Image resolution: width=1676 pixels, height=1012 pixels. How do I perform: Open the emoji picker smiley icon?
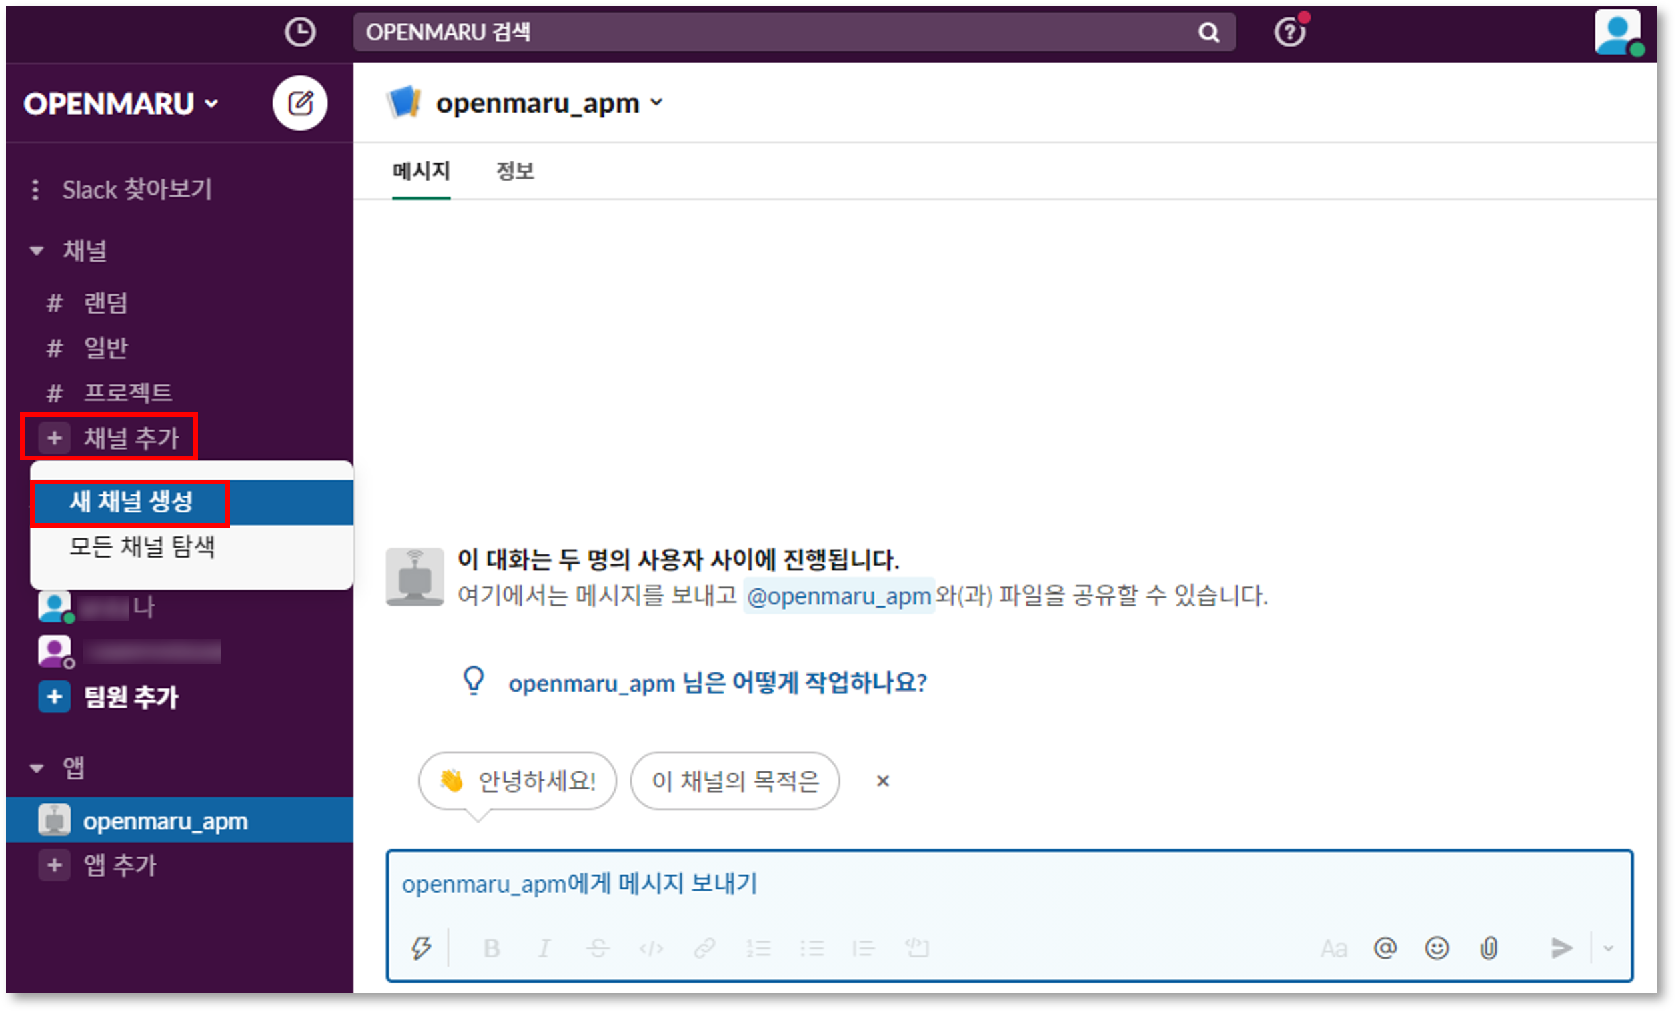(x=1437, y=947)
